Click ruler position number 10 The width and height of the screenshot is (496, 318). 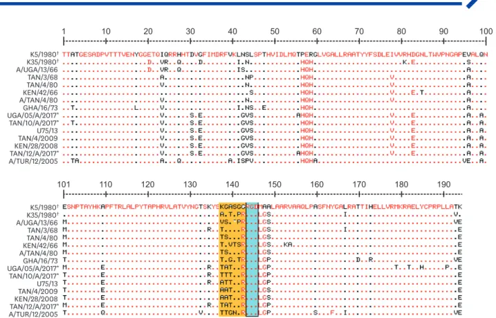106,31
